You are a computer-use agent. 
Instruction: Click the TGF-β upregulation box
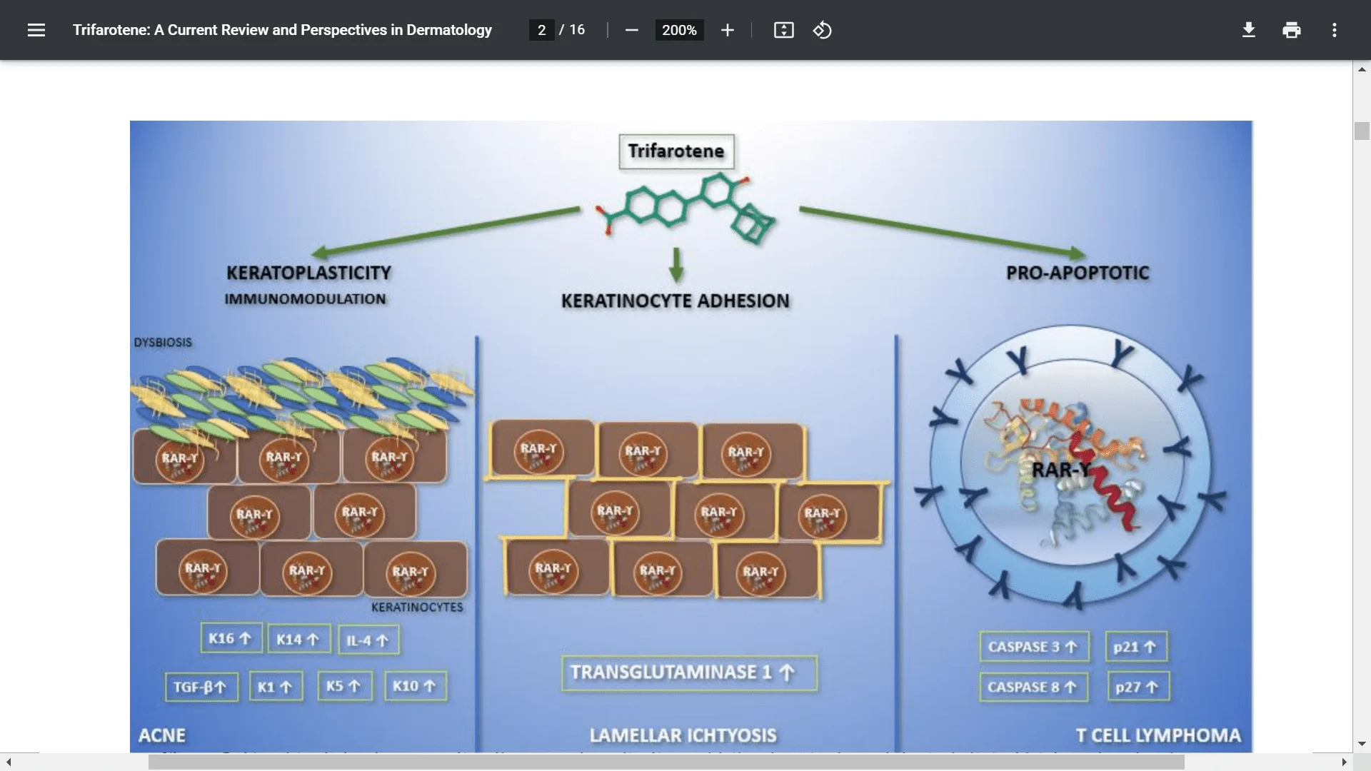(201, 687)
